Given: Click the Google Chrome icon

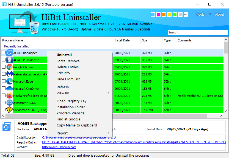Looking at the screenshot, I should pyautogui.click(x=10, y=67).
